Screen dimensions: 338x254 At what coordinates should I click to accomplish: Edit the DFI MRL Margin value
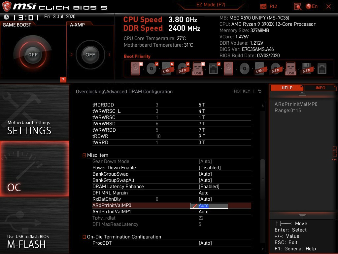coord(203,193)
